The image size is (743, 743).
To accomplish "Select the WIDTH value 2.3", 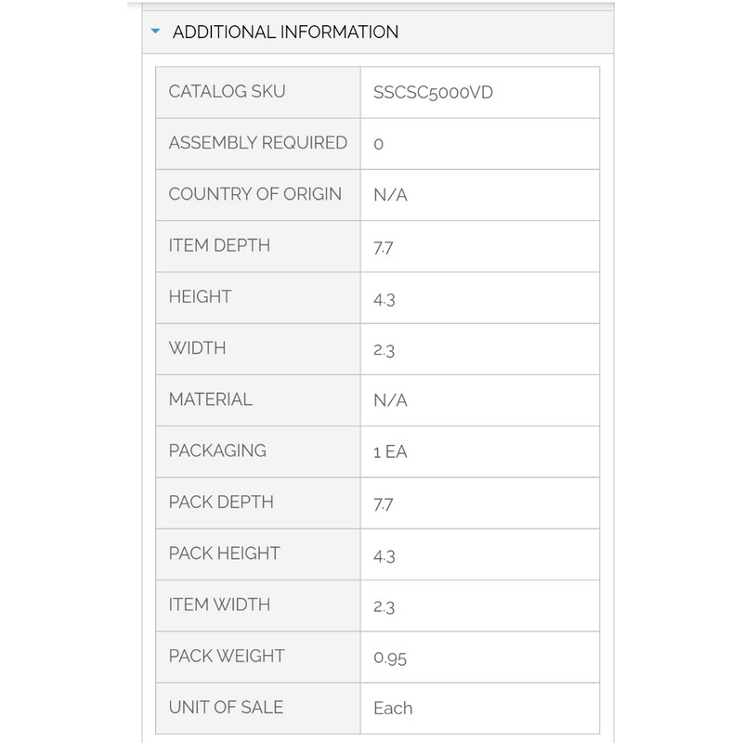I will [385, 349].
